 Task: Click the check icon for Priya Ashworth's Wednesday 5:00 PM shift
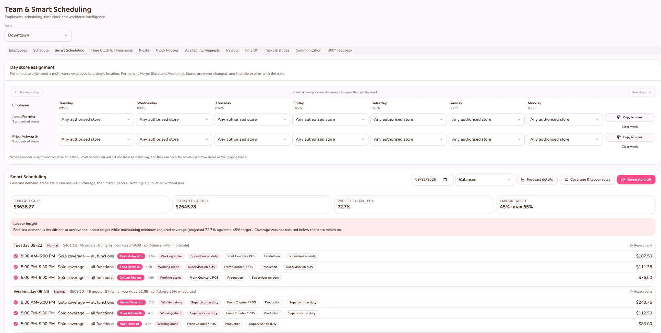pos(16,313)
